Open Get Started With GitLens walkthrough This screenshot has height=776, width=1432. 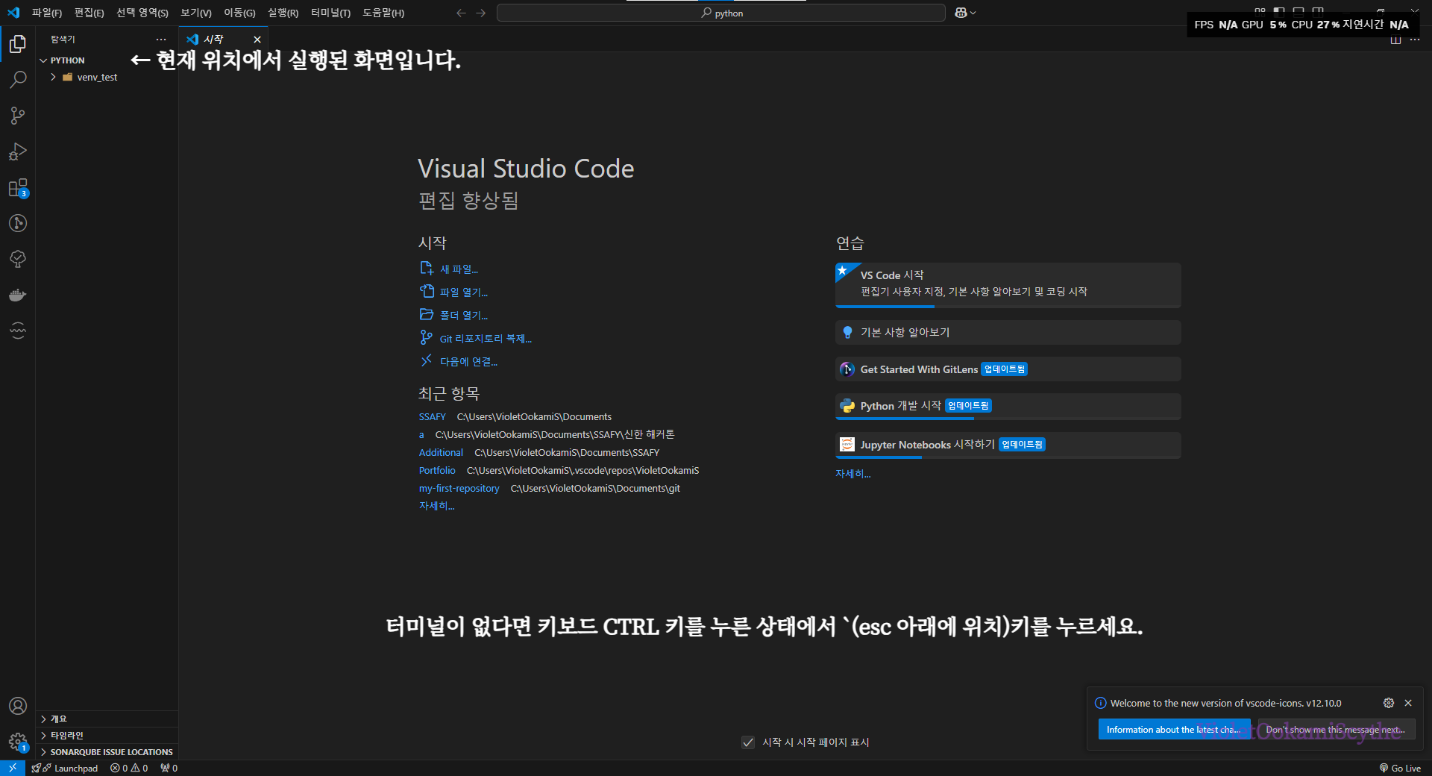tap(1008, 369)
